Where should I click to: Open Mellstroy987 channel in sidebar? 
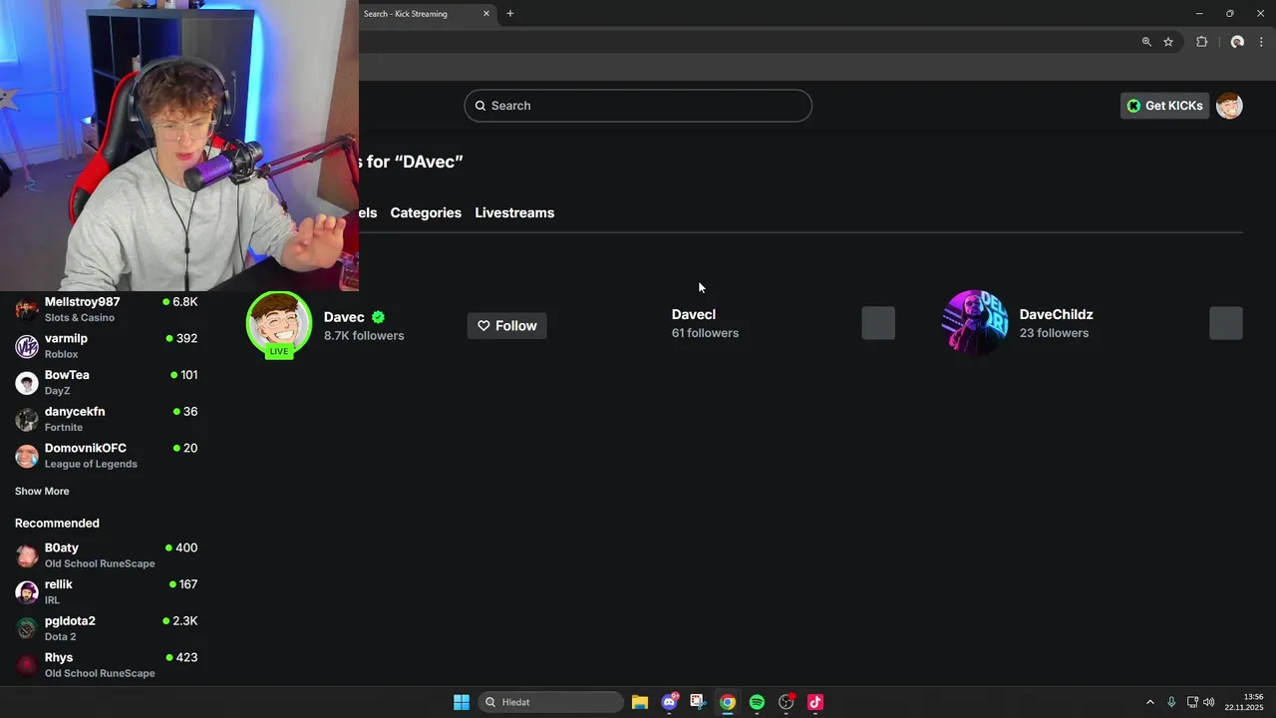tap(107, 309)
